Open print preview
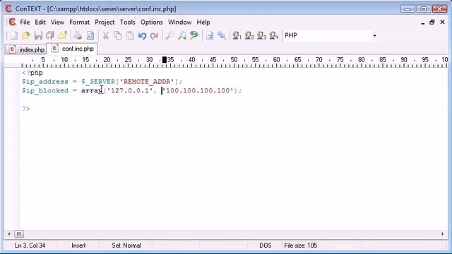The height and width of the screenshot is (254, 452). tap(90, 35)
